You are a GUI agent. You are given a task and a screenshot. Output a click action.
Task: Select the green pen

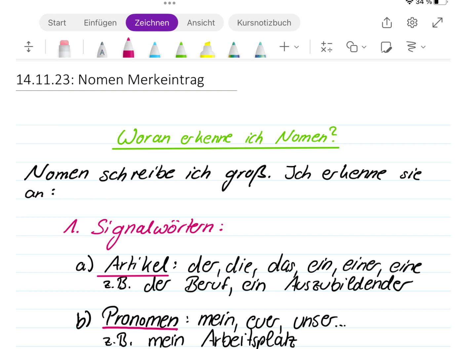pos(181,49)
